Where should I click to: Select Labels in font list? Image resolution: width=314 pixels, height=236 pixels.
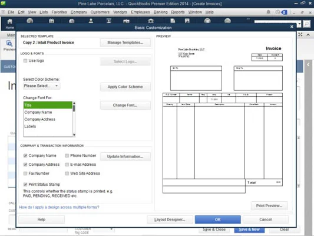[48, 126]
